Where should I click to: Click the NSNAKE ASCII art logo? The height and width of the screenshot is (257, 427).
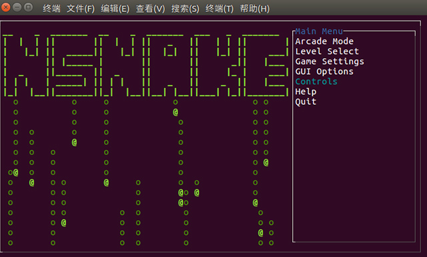tap(145, 65)
